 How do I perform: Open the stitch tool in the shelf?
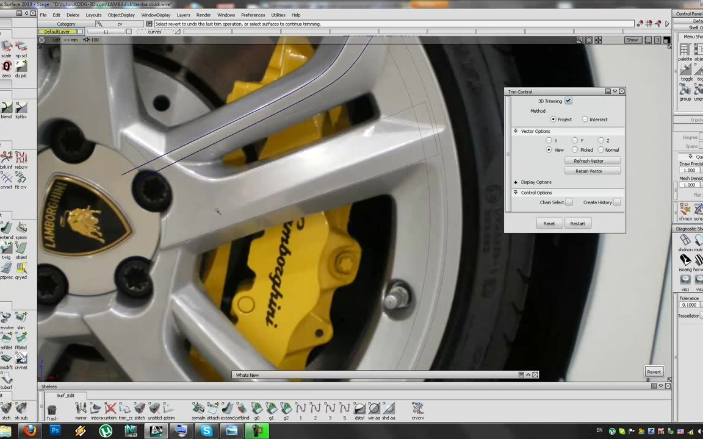139,409
